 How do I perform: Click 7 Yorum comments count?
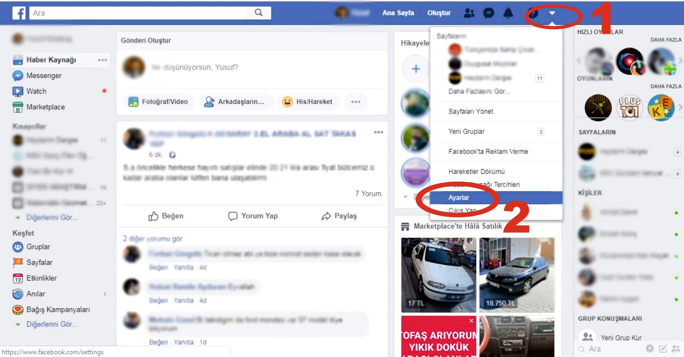(368, 193)
